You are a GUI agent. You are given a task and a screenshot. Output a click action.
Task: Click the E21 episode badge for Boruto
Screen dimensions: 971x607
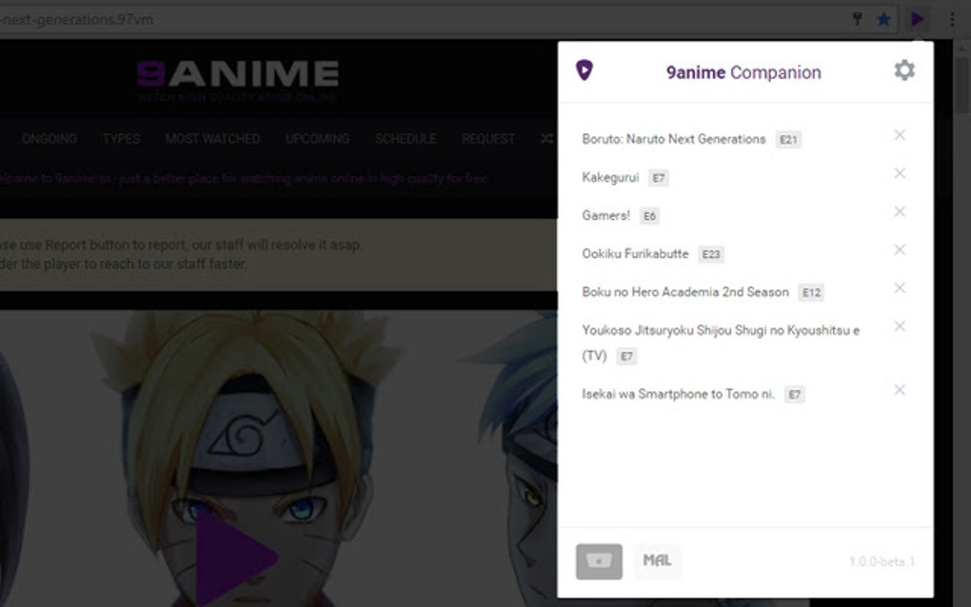(x=788, y=139)
